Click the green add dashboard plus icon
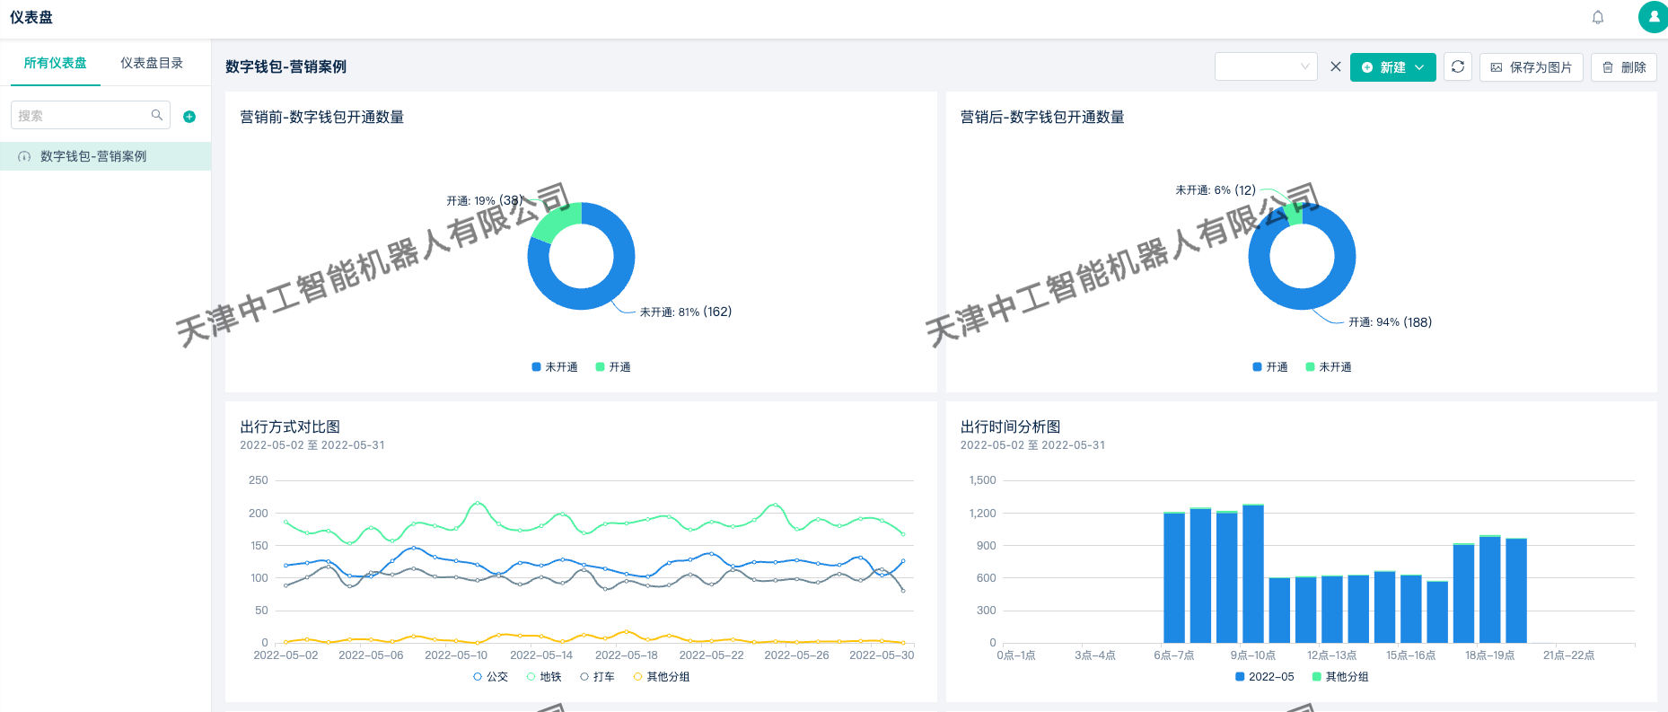 189,117
